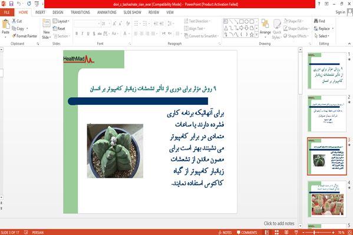Expand the Layout dropdown

tap(61, 21)
